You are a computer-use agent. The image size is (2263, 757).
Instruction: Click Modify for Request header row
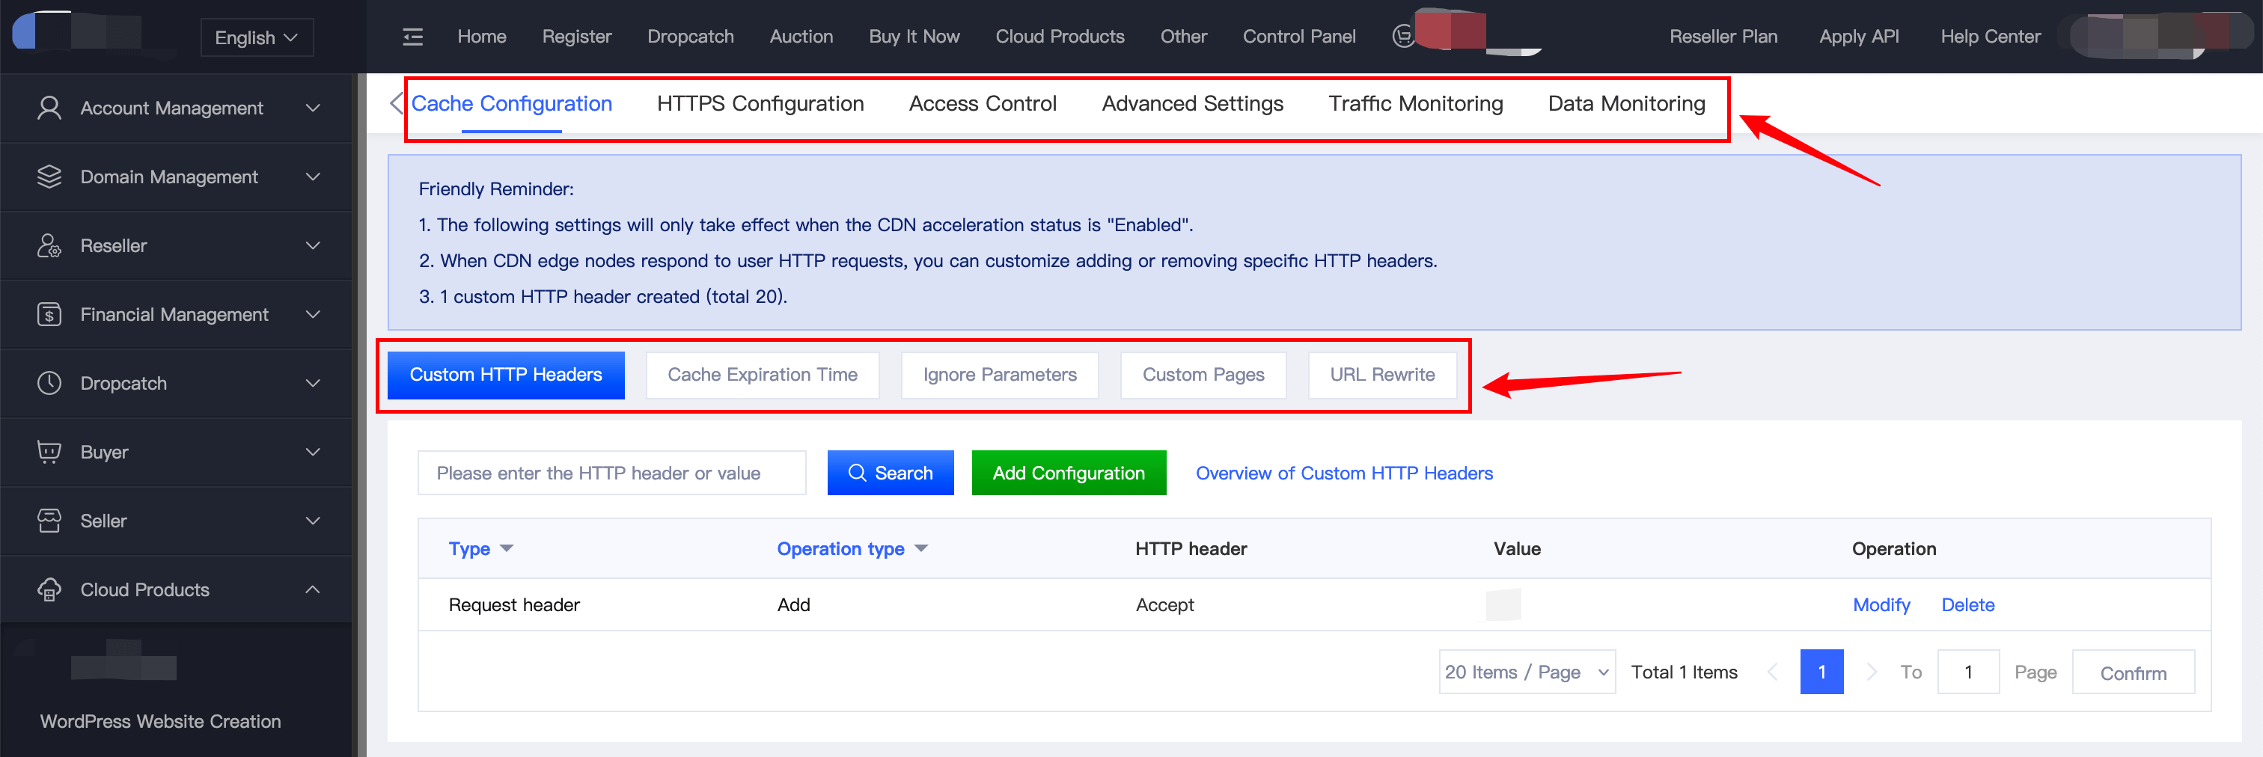(1881, 605)
